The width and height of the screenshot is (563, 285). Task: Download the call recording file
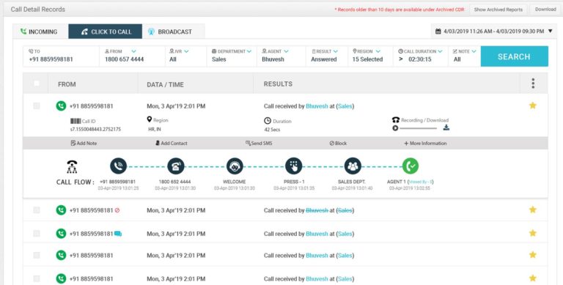click(446, 127)
